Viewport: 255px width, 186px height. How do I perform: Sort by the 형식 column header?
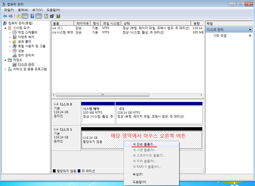click(95, 23)
